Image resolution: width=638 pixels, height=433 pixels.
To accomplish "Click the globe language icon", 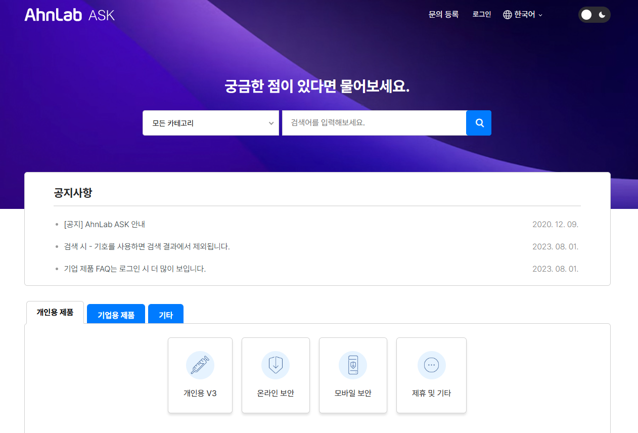I will [x=508, y=15].
